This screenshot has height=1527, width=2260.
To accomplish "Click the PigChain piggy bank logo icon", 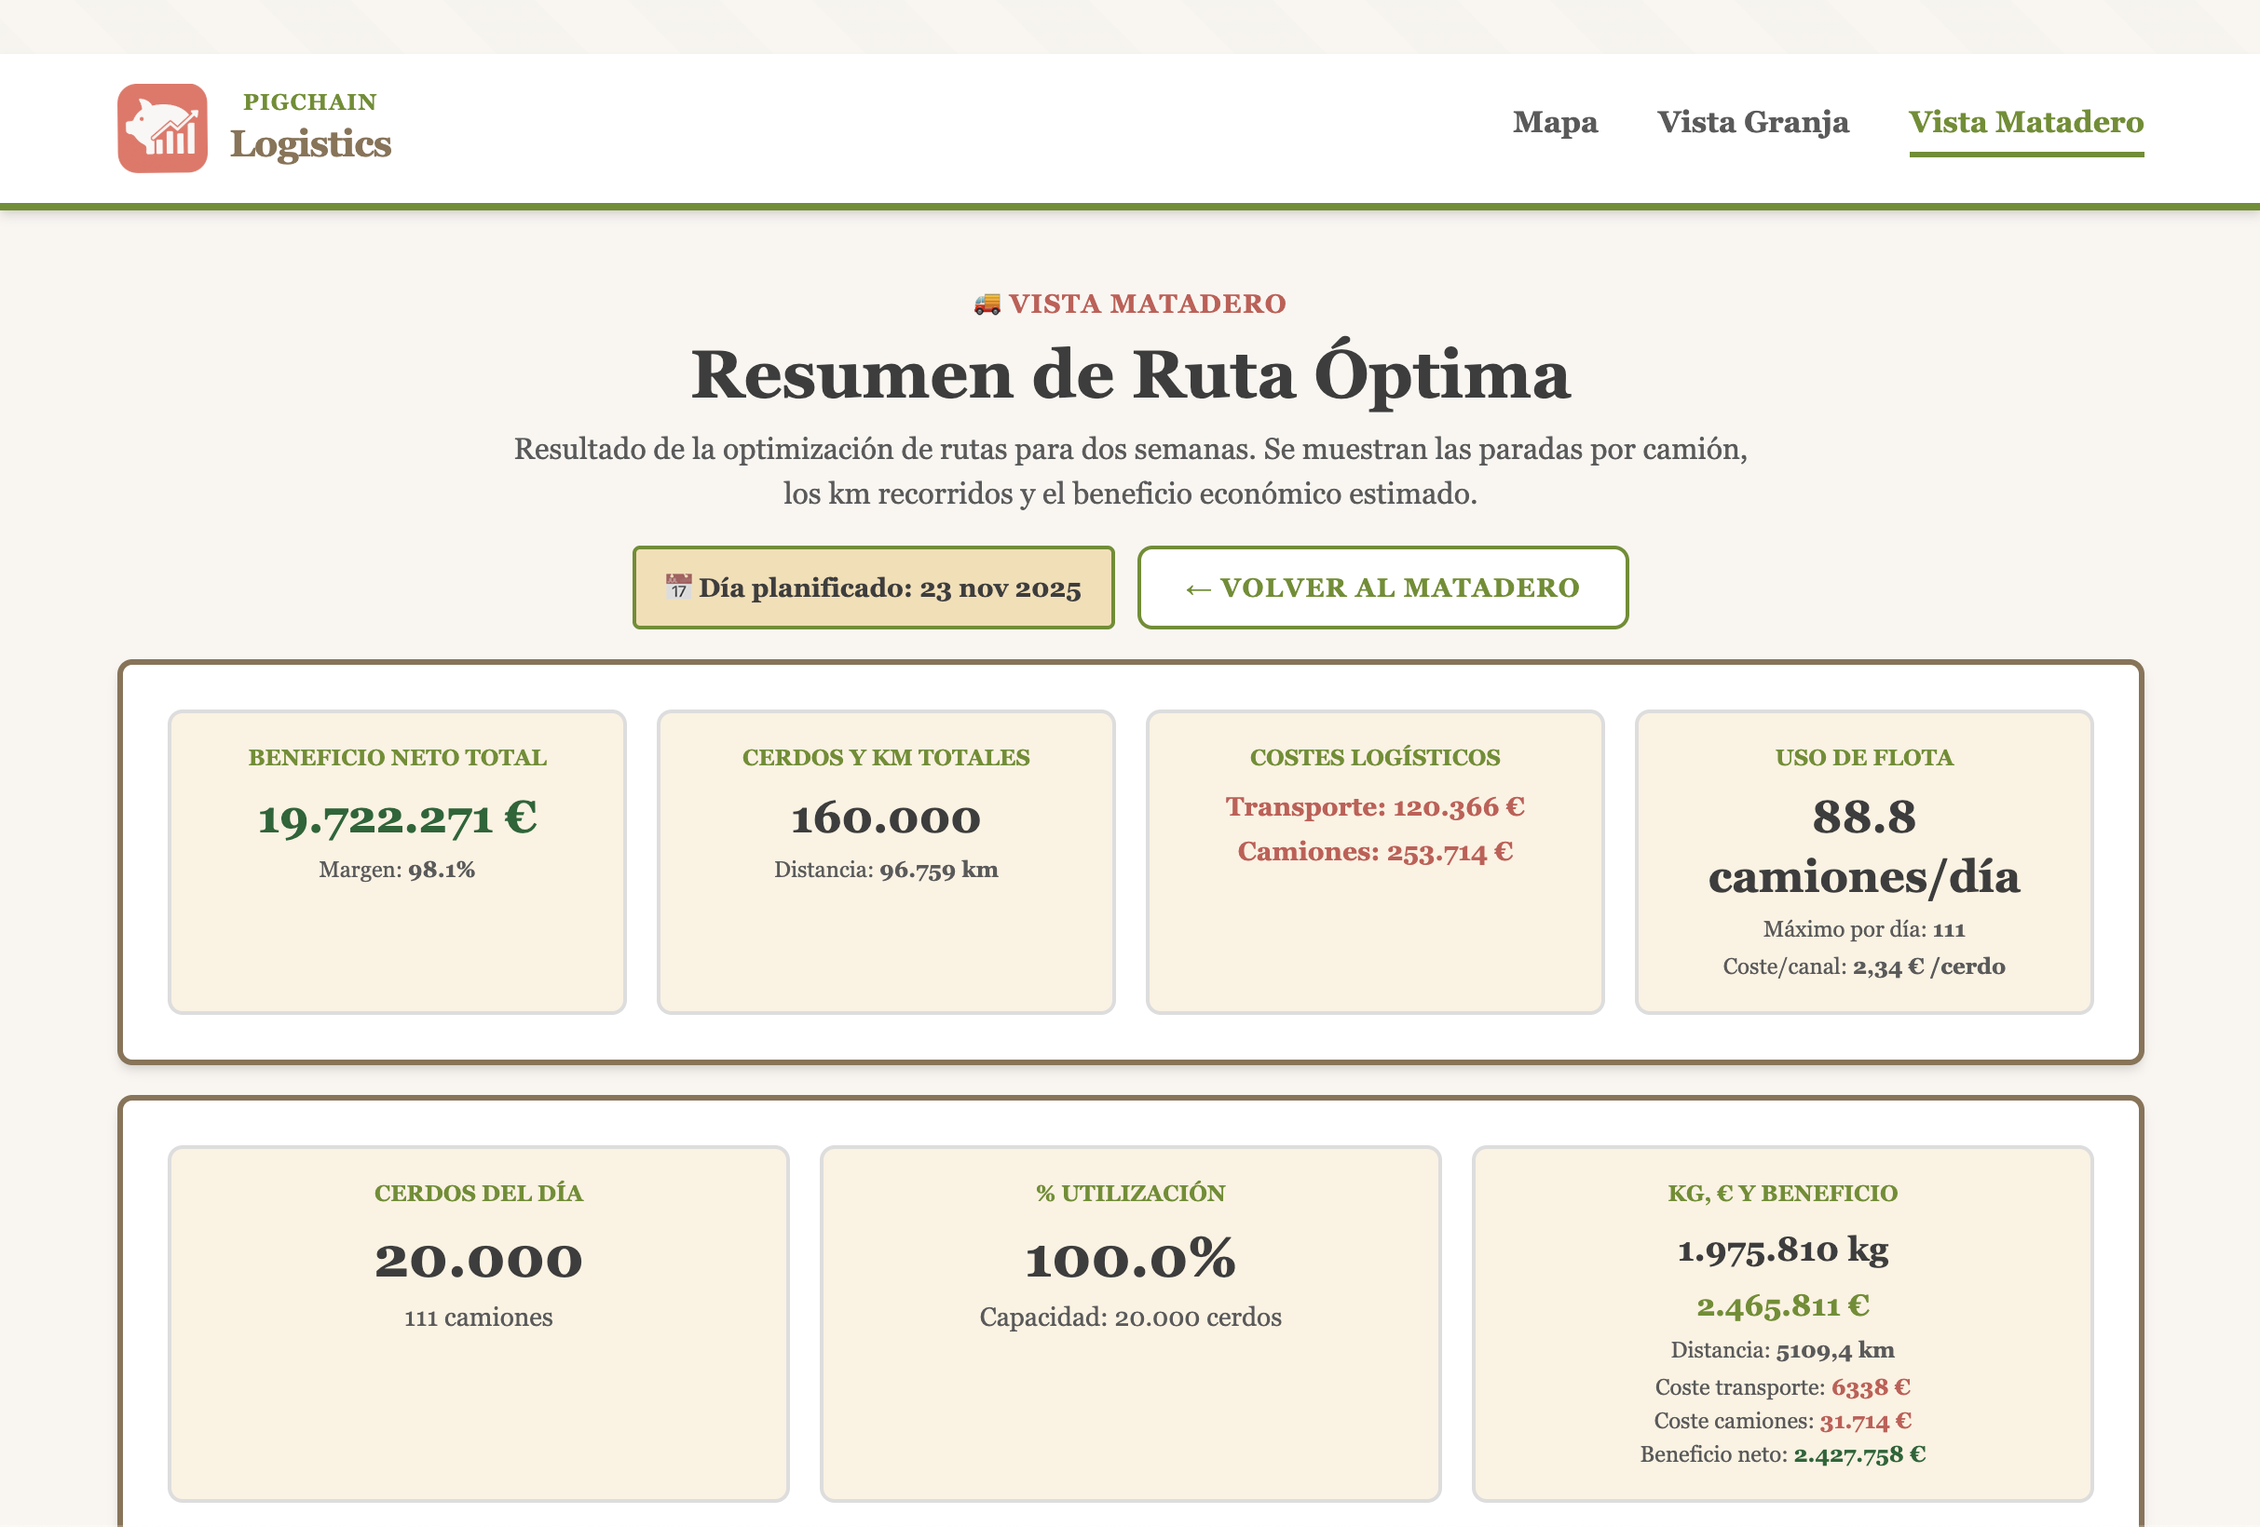I will click(162, 128).
